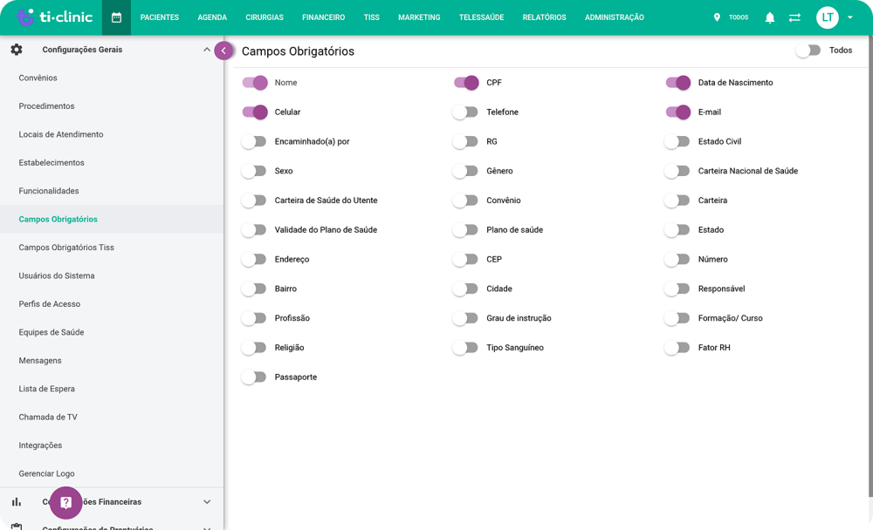
Task: Click the Configurações Gerais gear icon
Action: 17,50
